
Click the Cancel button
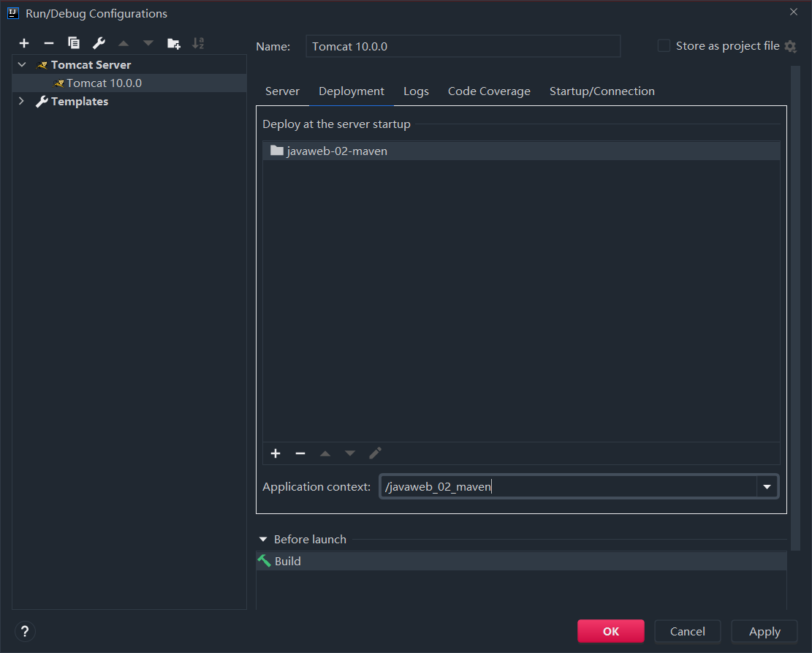tap(688, 631)
